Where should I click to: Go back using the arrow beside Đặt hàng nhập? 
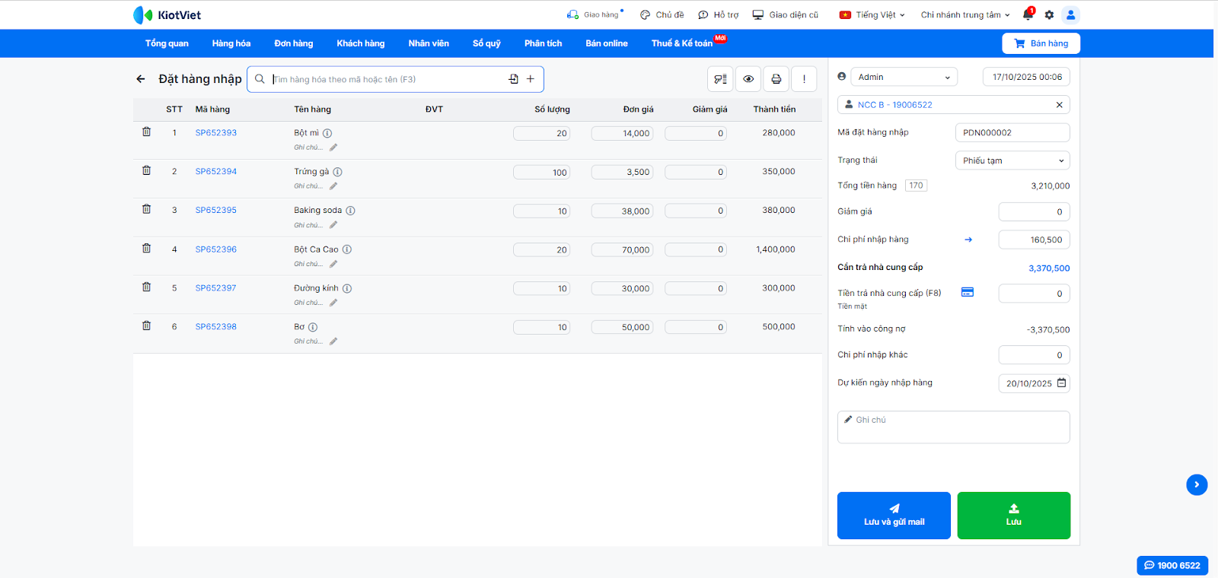click(141, 79)
